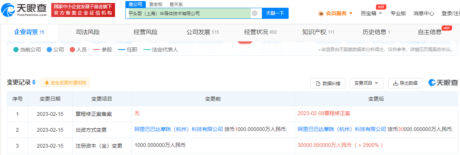Select the 查关系 search tab

click(x=176, y=4)
